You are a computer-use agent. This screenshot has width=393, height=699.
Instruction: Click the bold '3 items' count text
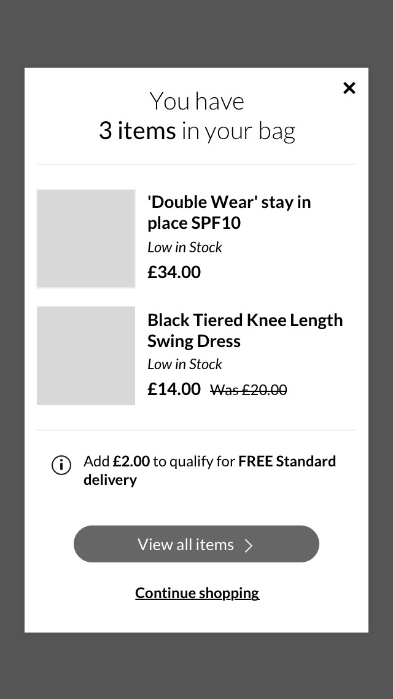(x=138, y=130)
